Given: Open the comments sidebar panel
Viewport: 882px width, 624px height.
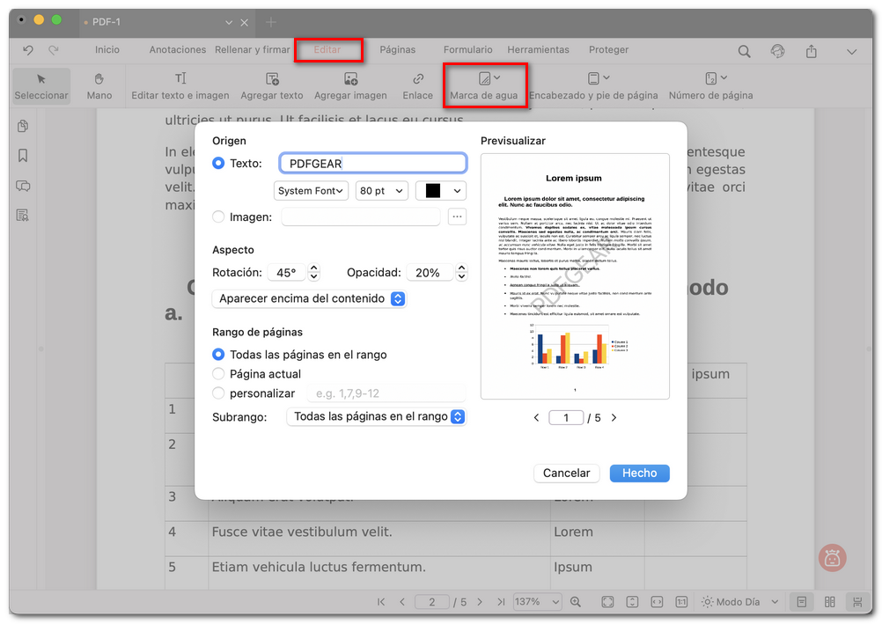Looking at the screenshot, I should (x=23, y=186).
